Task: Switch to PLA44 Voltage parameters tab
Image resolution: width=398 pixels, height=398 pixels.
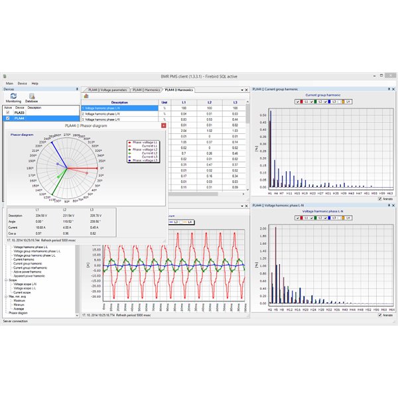Action: [x=106, y=88]
